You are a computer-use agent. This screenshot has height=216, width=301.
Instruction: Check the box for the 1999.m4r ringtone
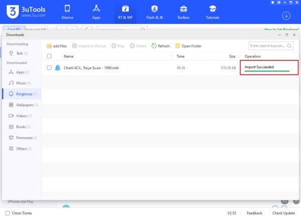(x=49, y=68)
